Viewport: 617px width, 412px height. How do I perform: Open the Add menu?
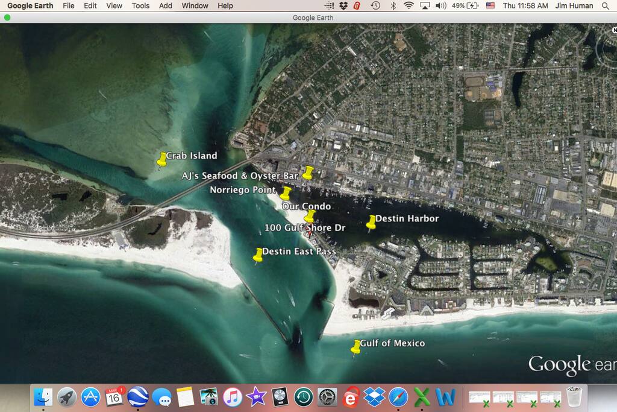tap(166, 5)
